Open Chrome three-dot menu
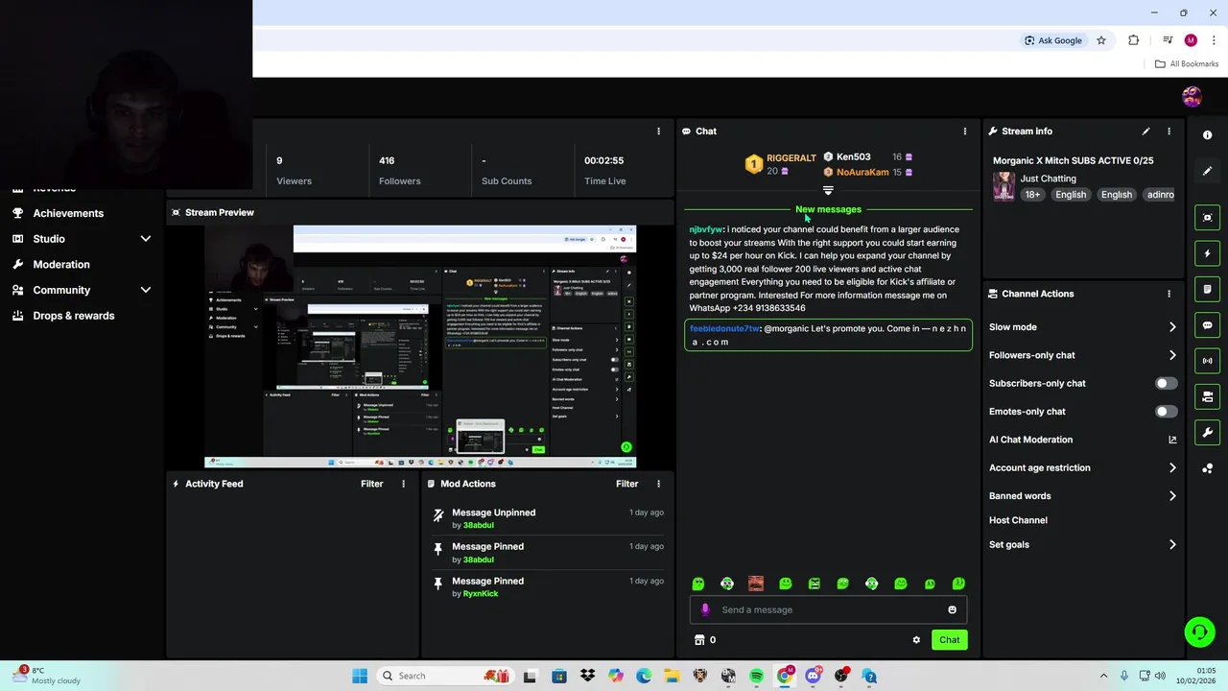The image size is (1228, 691). [1214, 40]
